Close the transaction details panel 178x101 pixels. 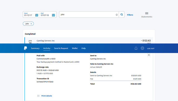point(149,55)
